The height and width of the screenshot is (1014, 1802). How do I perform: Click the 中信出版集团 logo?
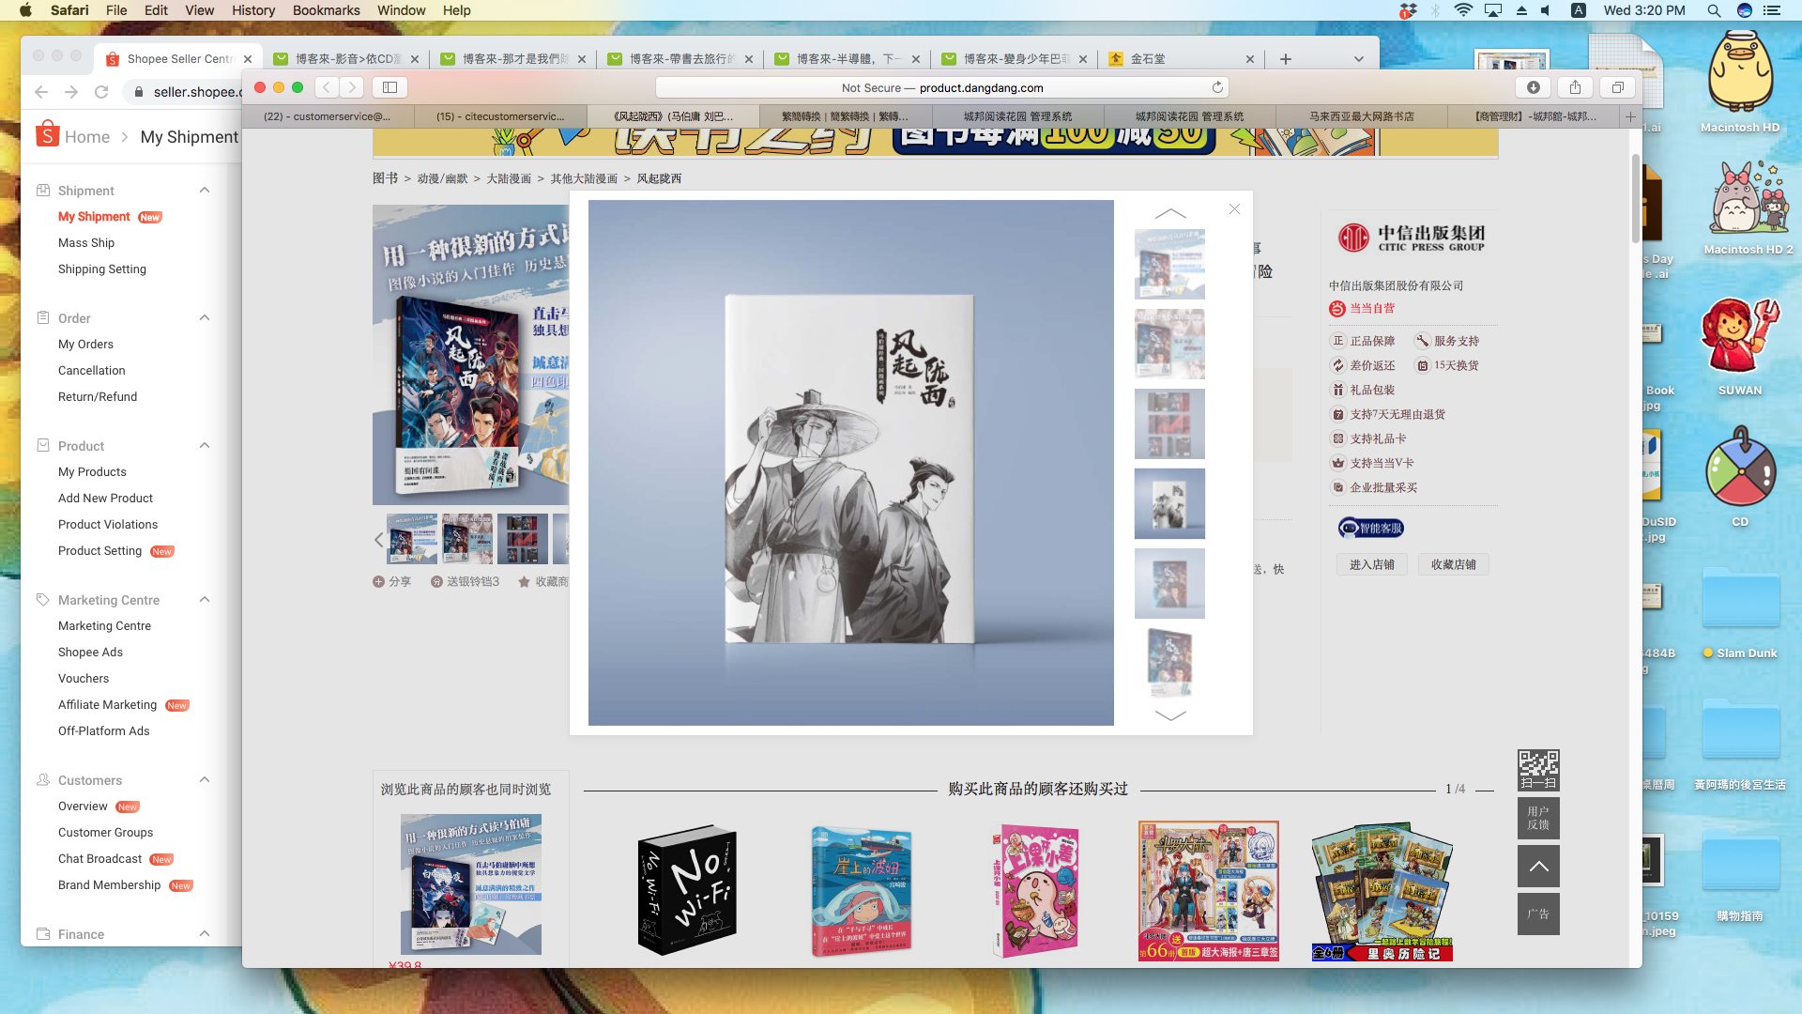(1412, 238)
